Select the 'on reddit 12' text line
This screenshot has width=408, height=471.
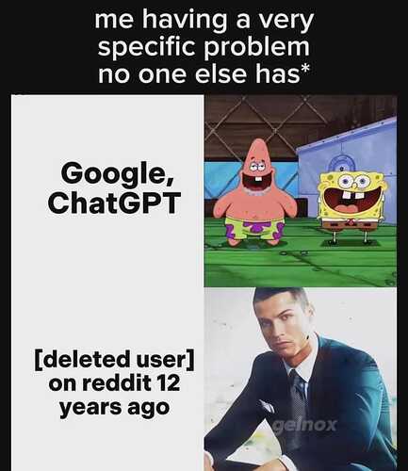114,383
